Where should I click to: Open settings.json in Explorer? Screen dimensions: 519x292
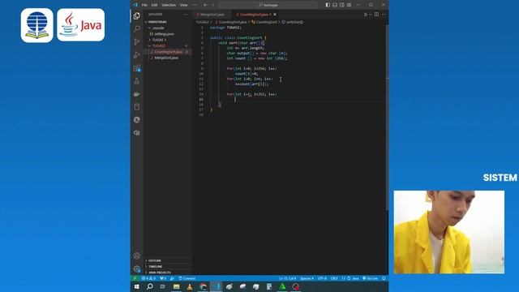pyautogui.click(x=164, y=34)
